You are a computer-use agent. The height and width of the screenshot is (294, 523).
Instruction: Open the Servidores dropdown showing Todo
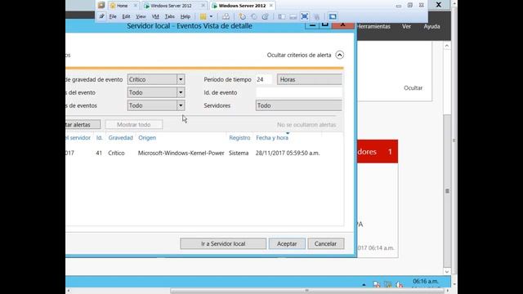click(x=299, y=105)
